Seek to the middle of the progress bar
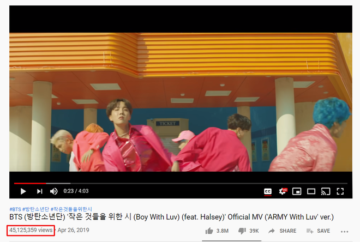 [181, 183]
